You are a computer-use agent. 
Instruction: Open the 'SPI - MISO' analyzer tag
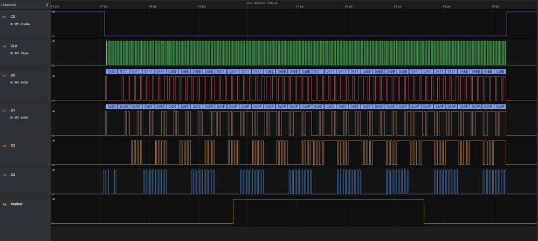pos(21,118)
